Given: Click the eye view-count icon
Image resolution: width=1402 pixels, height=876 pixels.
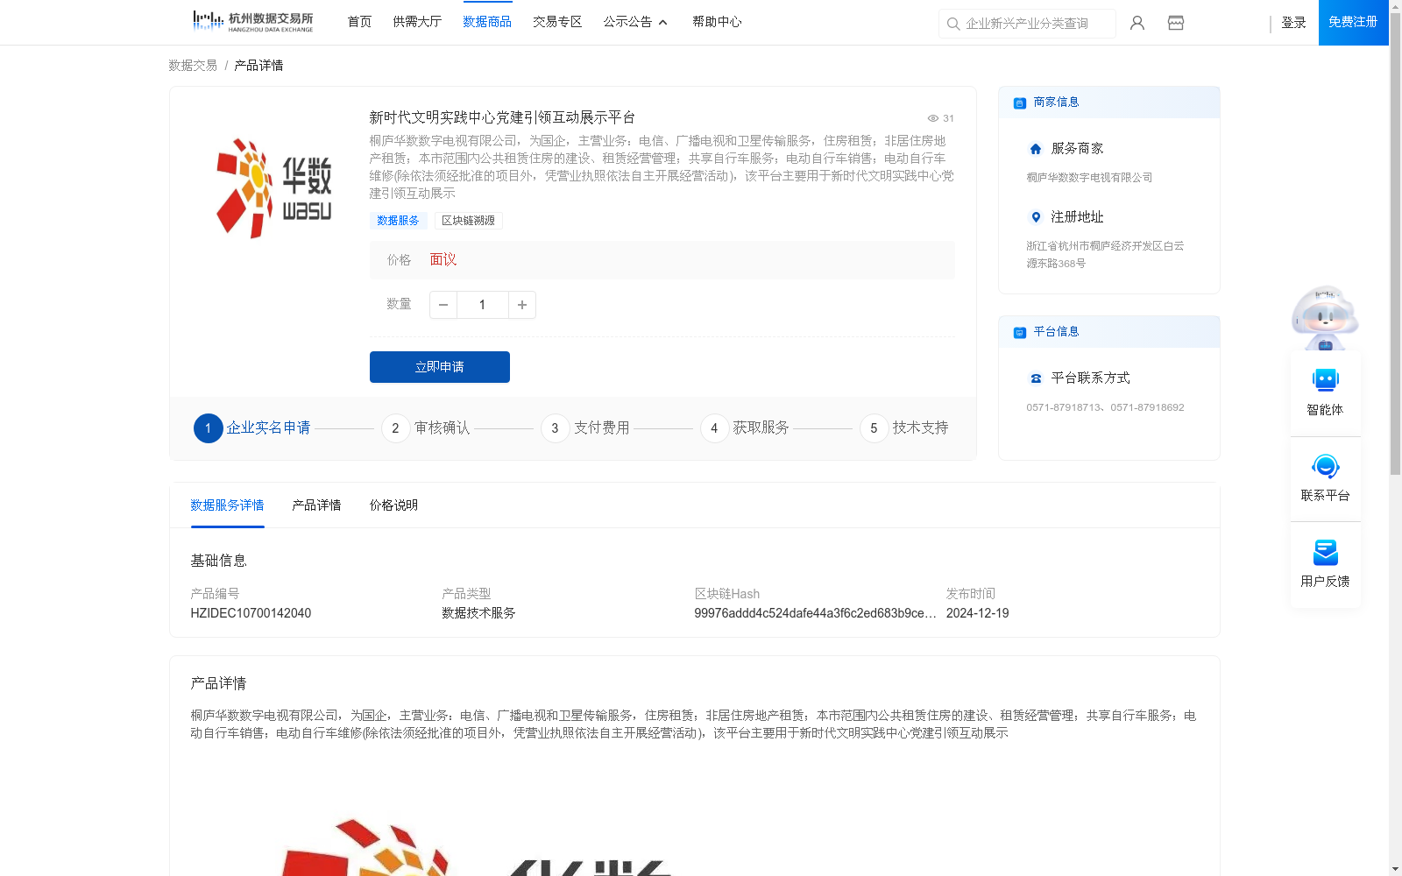Looking at the screenshot, I should pyautogui.click(x=933, y=118).
